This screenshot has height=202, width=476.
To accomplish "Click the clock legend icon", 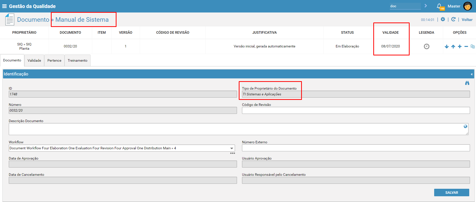I will pos(426,46).
